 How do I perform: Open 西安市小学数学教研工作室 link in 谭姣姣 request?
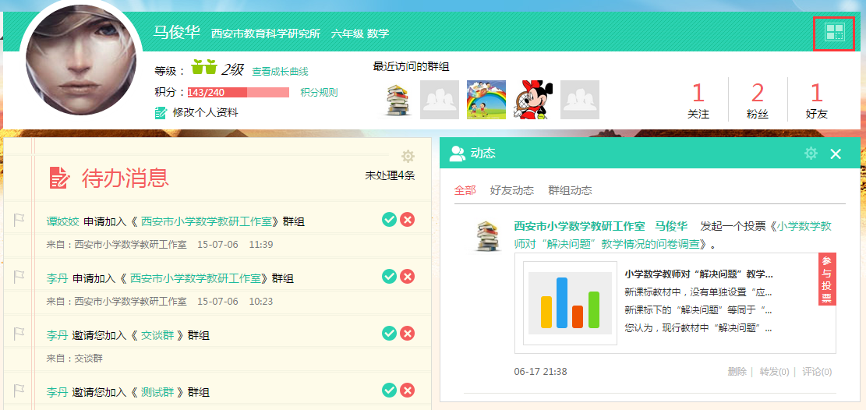(207, 221)
